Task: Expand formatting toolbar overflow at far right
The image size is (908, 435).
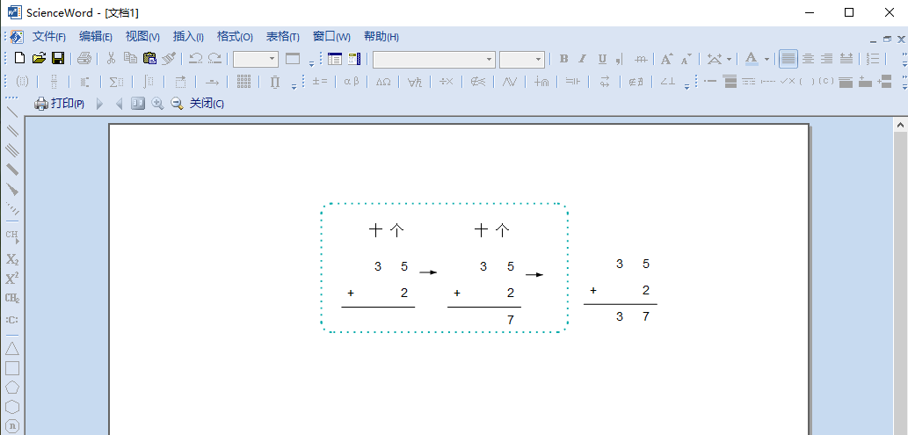Action: 904,59
